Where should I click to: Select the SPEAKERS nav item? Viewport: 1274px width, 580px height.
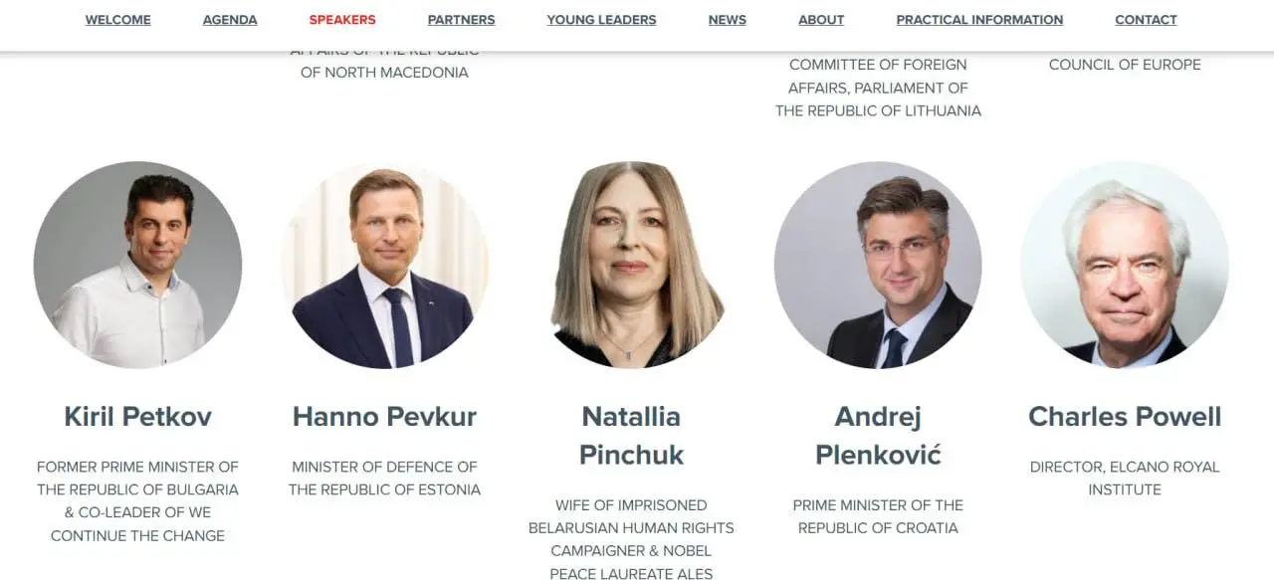point(342,20)
